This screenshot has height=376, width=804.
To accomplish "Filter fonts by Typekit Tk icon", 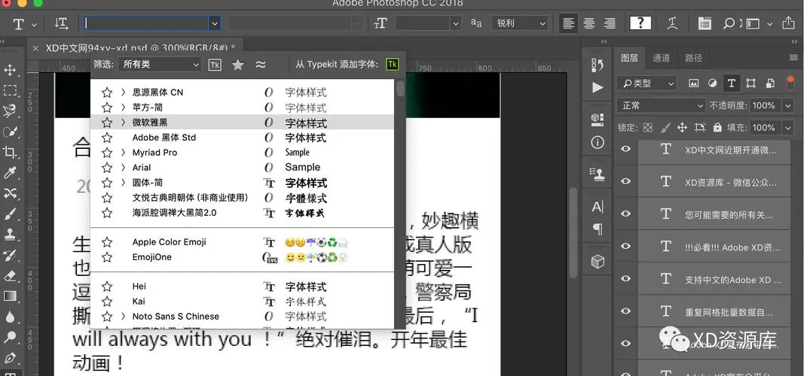I will click(215, 65).
